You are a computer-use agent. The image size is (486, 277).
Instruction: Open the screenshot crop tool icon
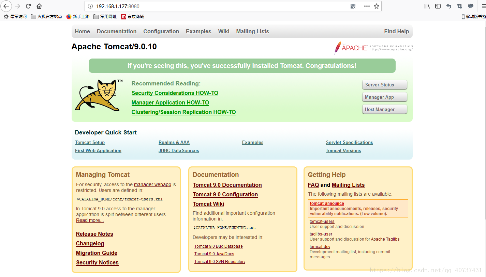tap(460, 6)
